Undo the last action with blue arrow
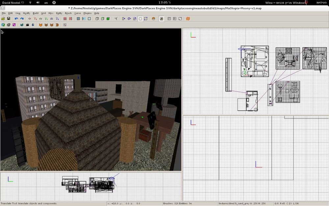Screen dimensions: 329x206 tap(16, 19)
